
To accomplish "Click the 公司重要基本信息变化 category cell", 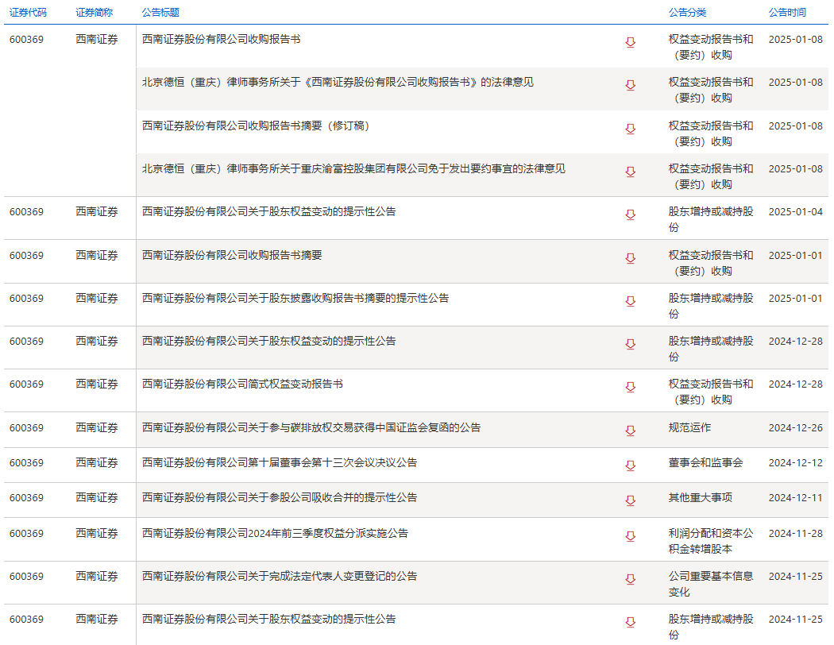I will [x=711, y=584].
